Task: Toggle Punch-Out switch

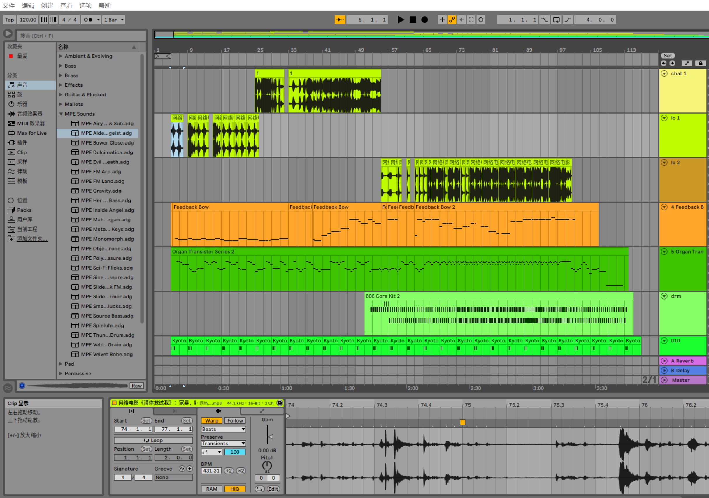Action: click(568, 20)
